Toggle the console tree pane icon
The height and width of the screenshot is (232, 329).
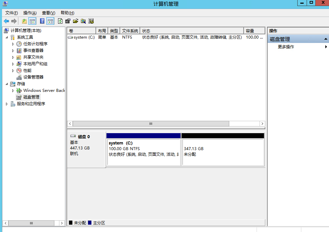pos(32,21)
